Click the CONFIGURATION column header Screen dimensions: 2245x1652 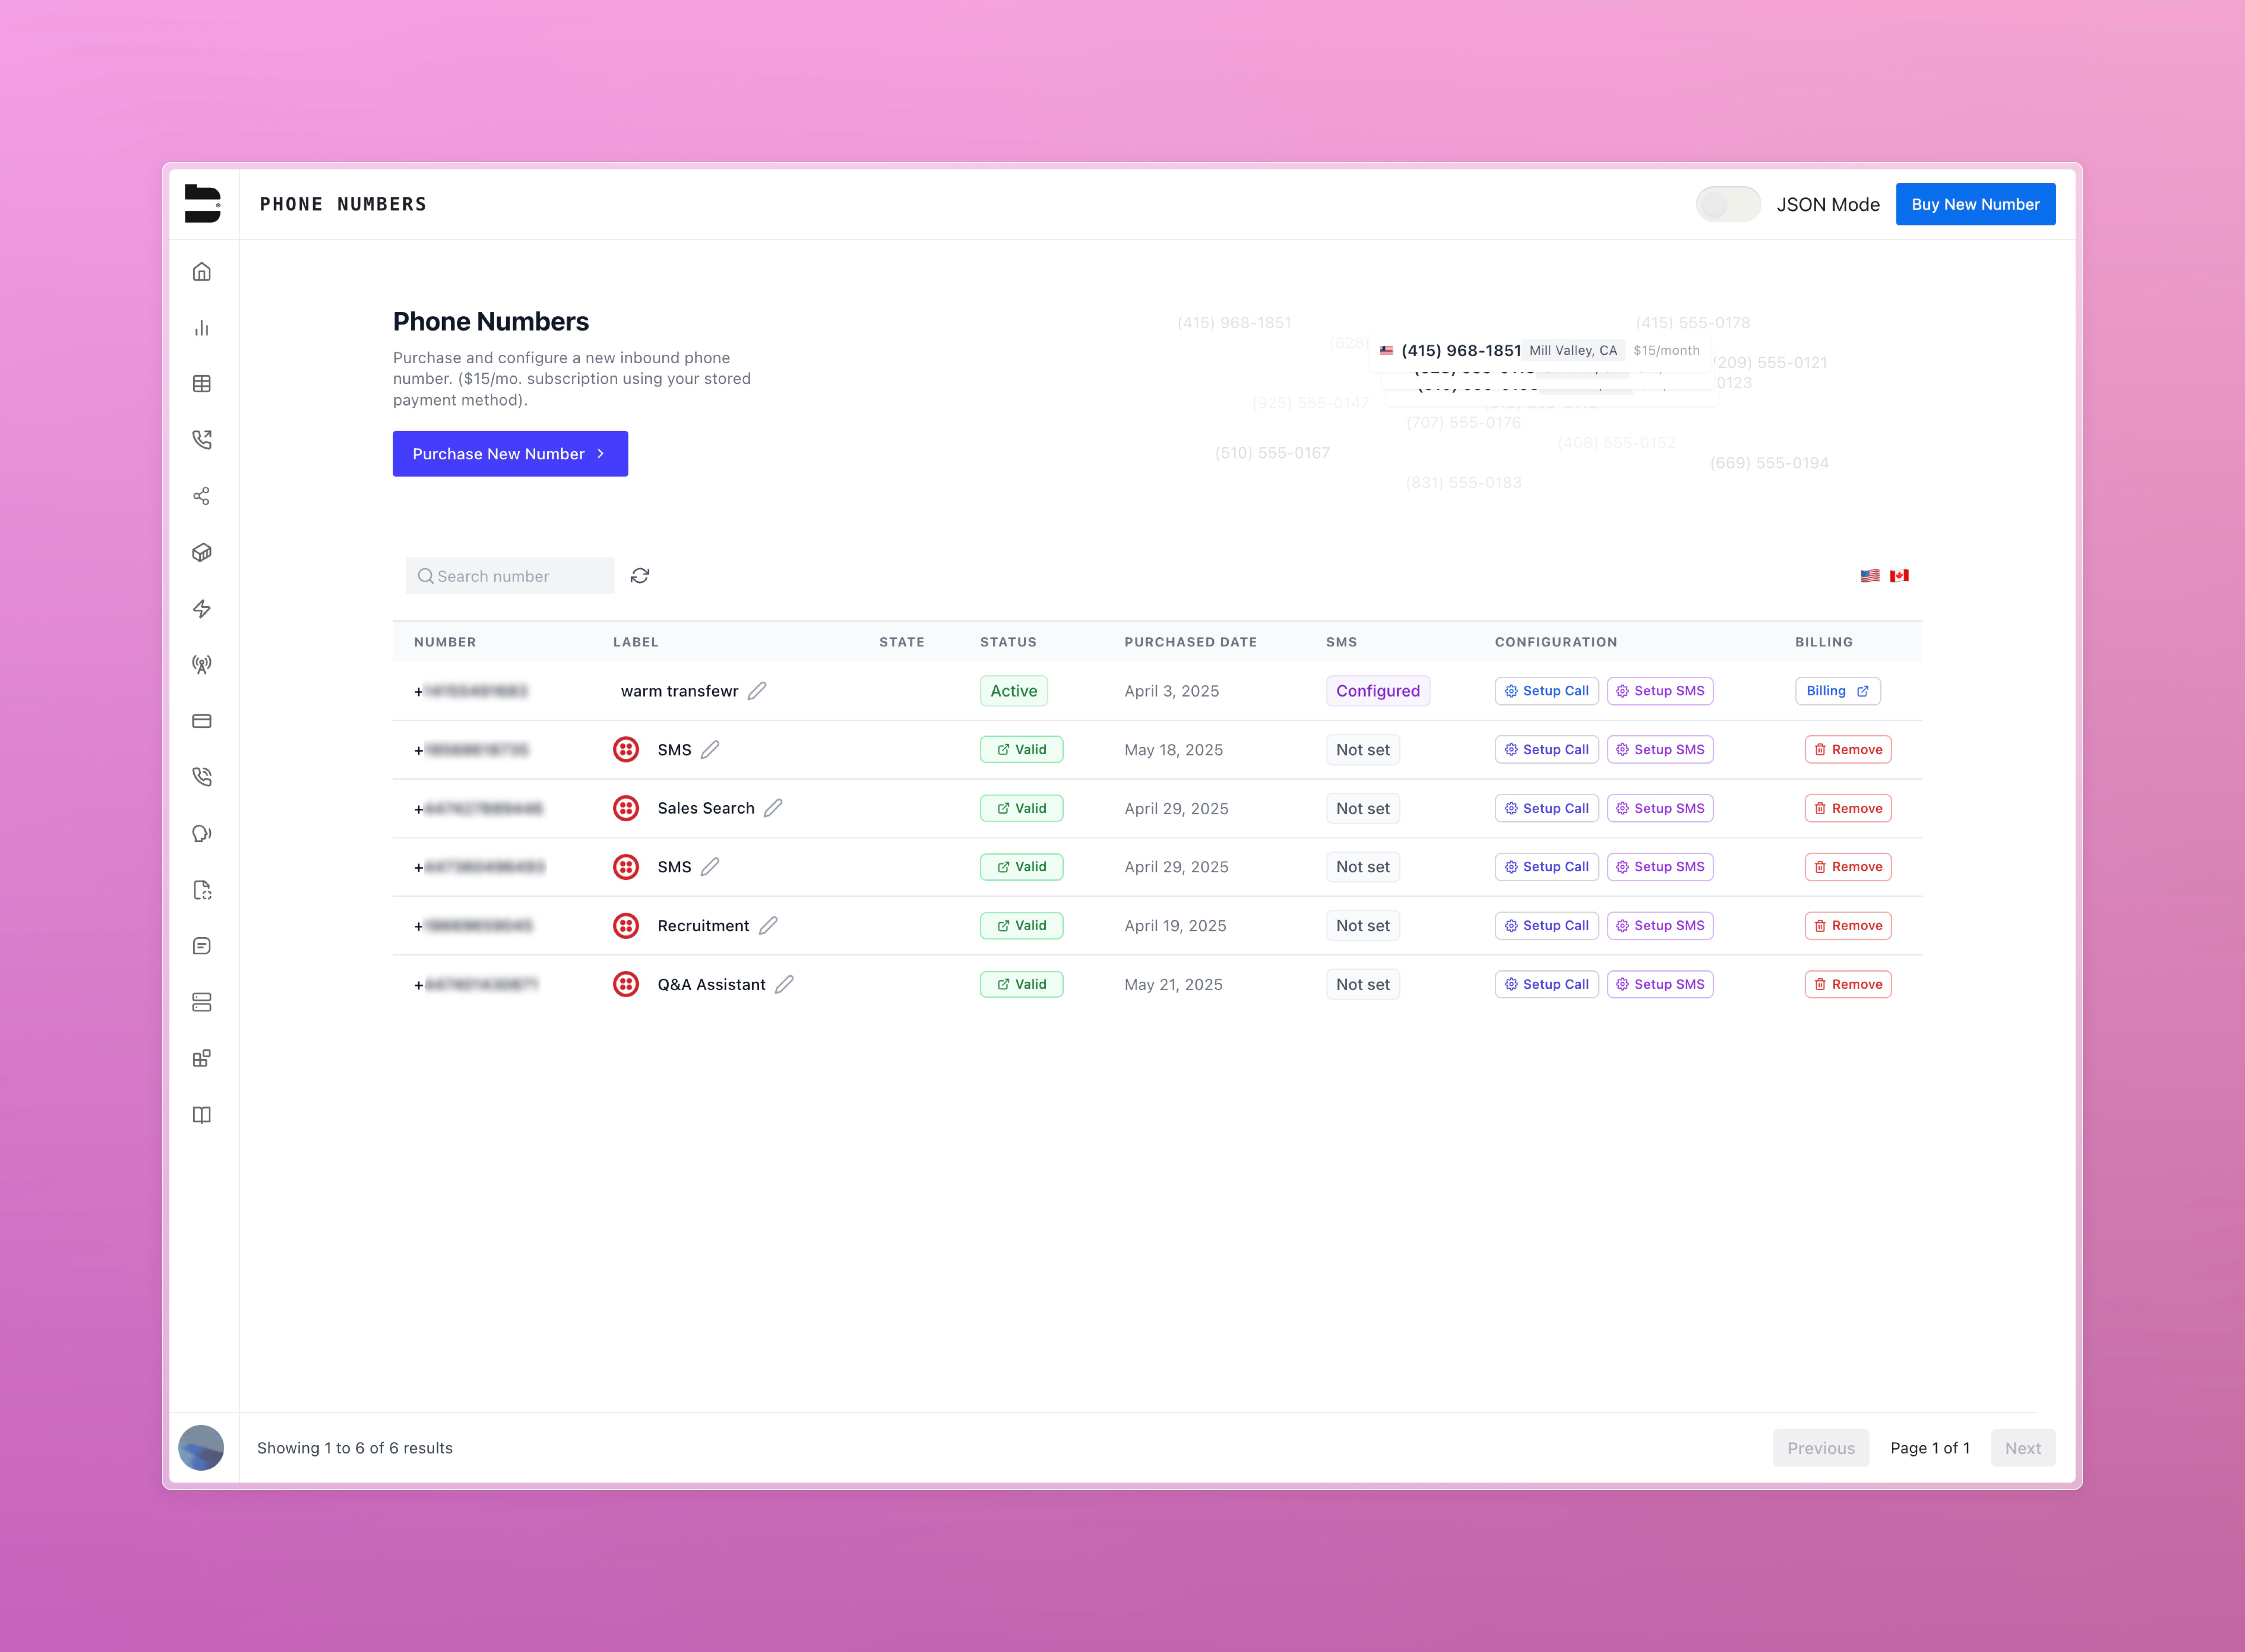coord(1556,642)
